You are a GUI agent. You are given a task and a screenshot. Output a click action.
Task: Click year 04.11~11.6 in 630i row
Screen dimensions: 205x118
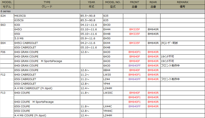[x=89, y=25]
